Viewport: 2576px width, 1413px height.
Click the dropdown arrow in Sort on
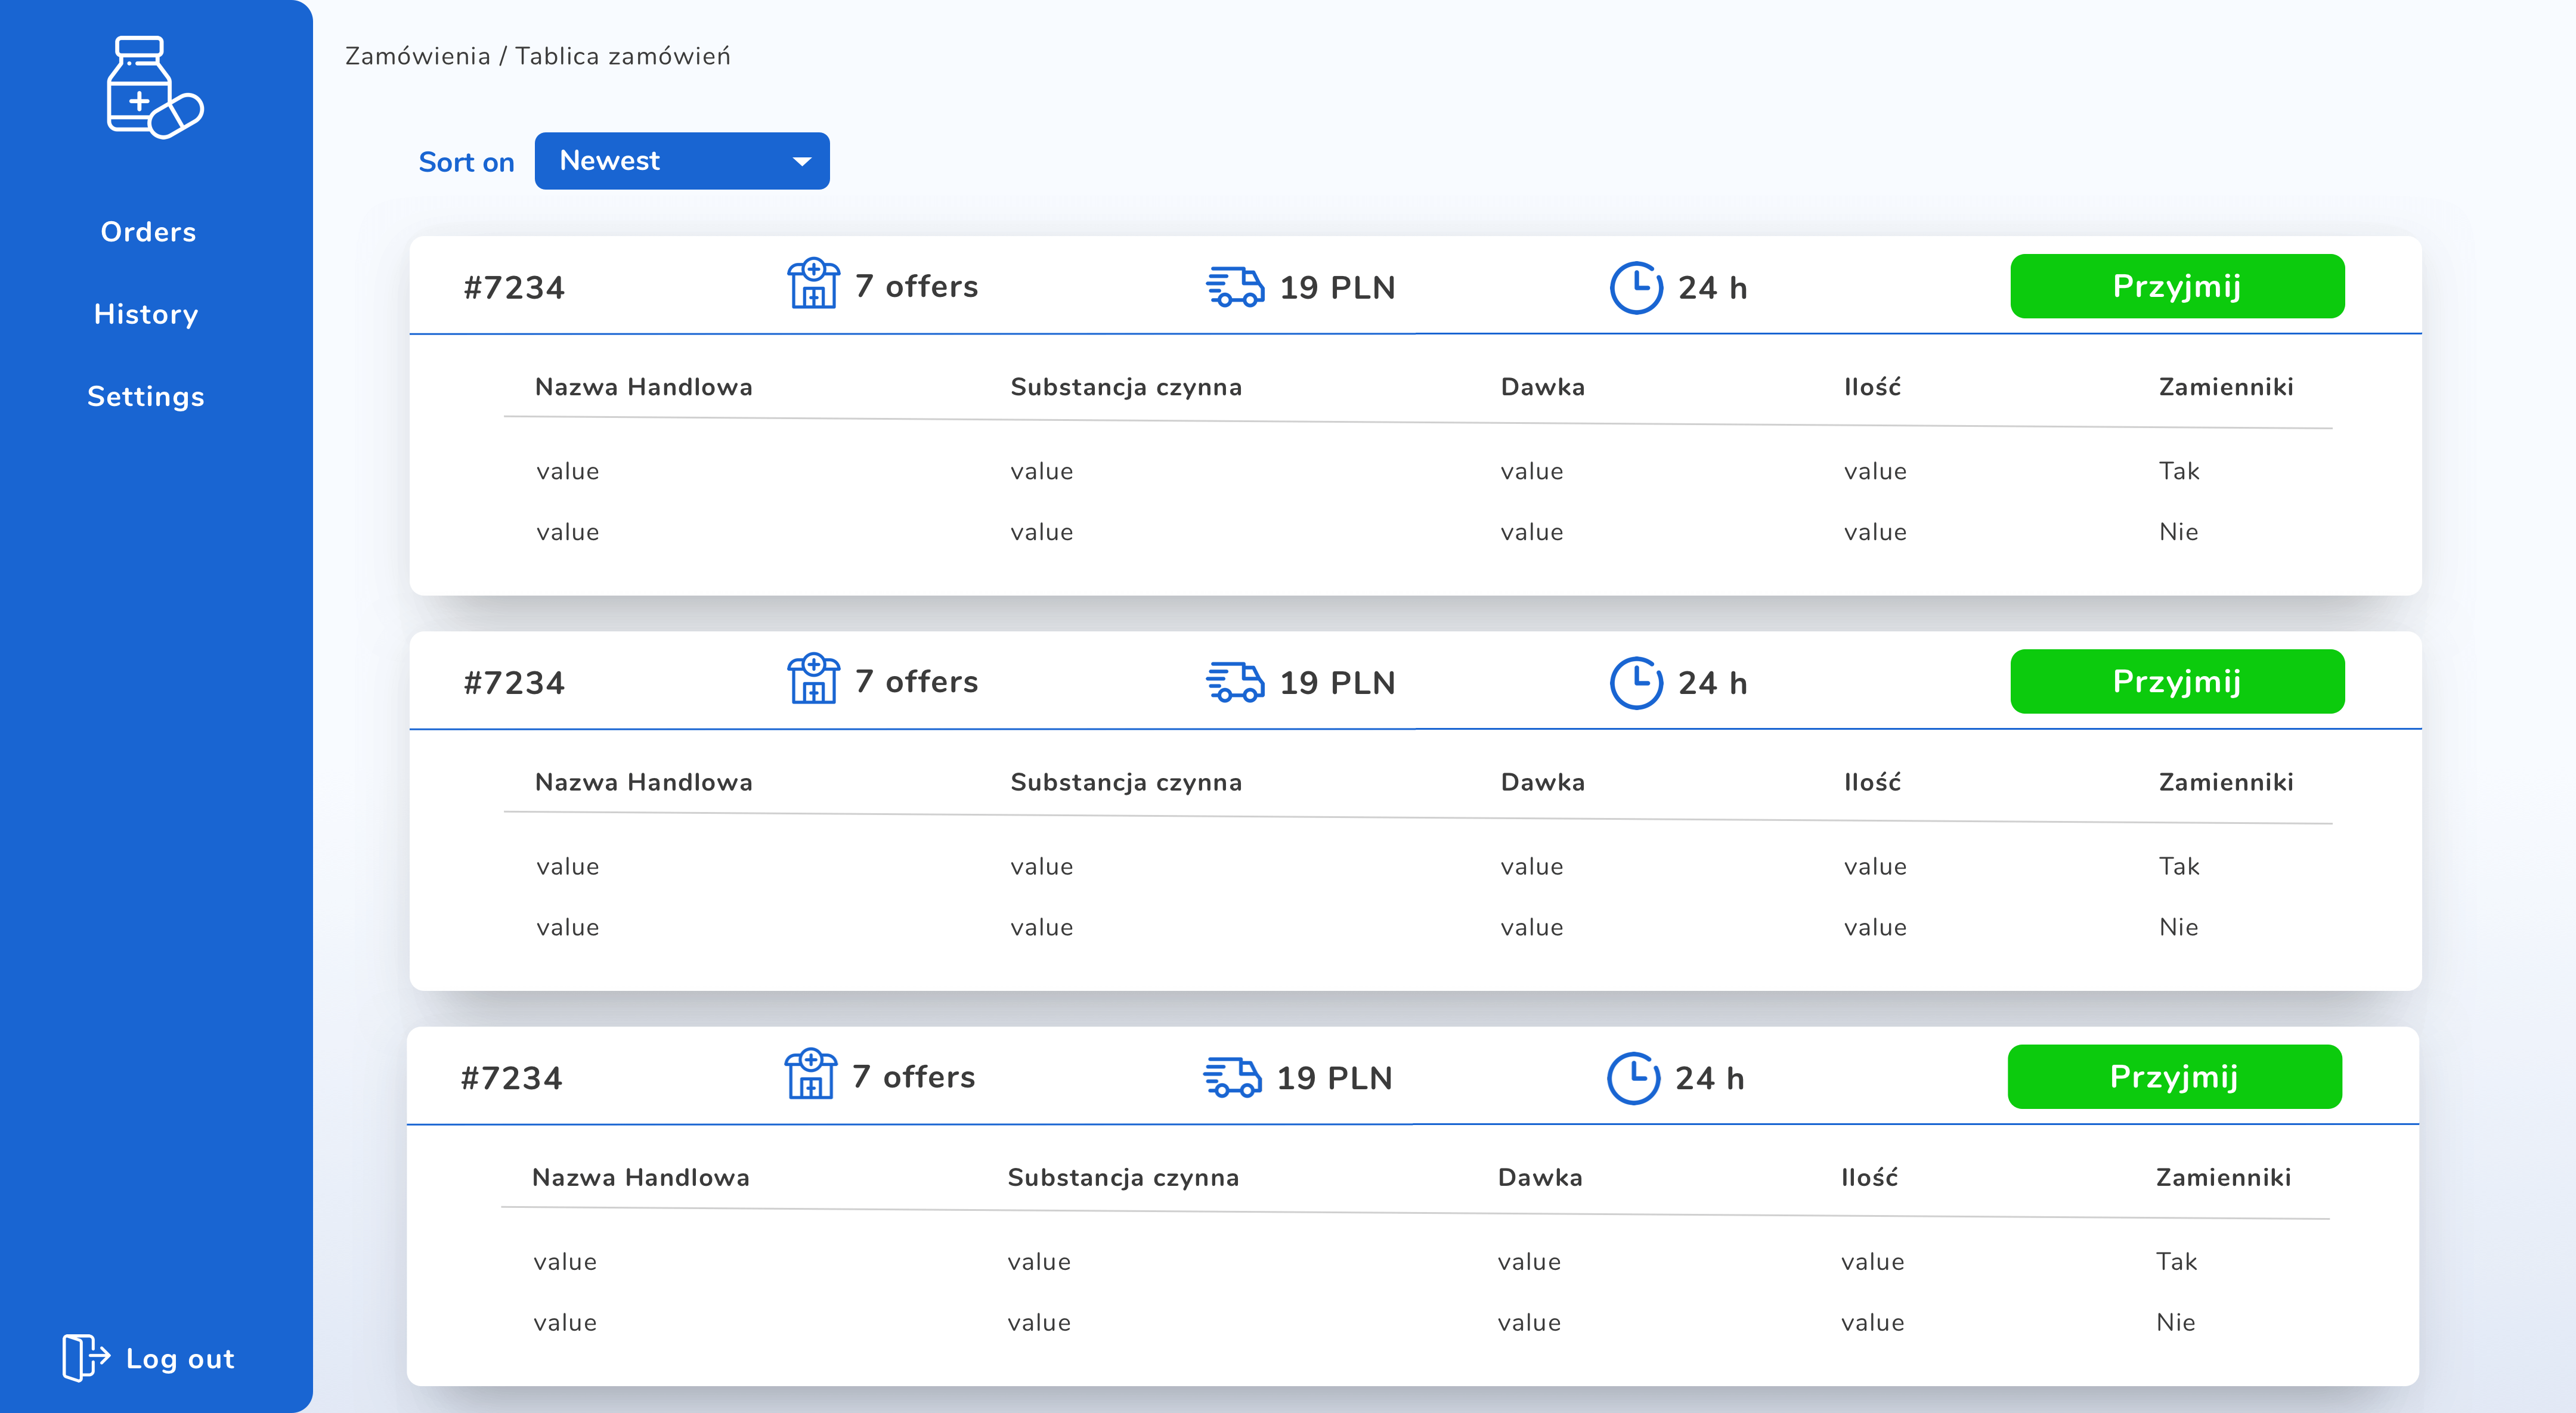click(801, 162)
